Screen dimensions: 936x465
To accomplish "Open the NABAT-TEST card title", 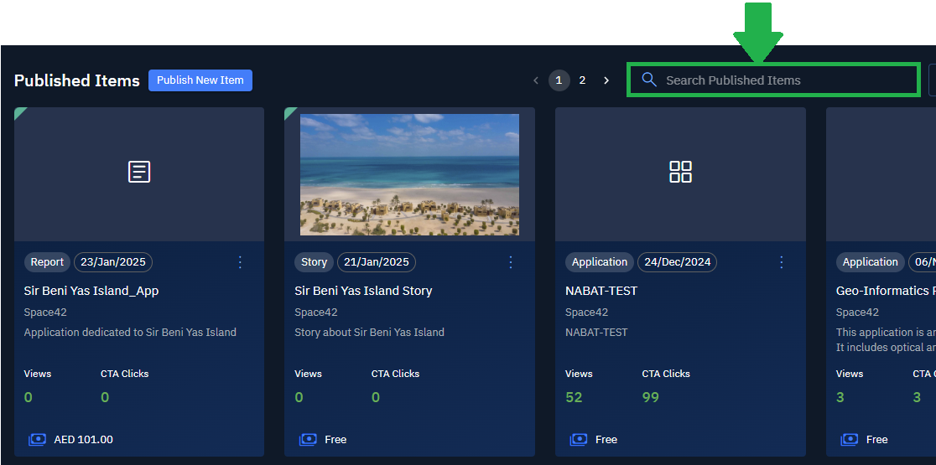I will (x=601, y=291).
